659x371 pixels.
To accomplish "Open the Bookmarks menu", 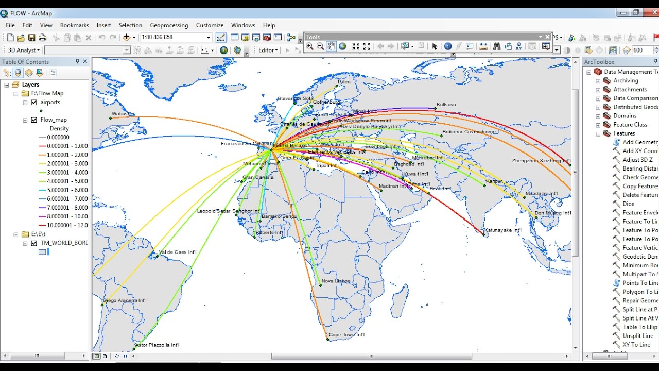I will [x=74, y=25].
